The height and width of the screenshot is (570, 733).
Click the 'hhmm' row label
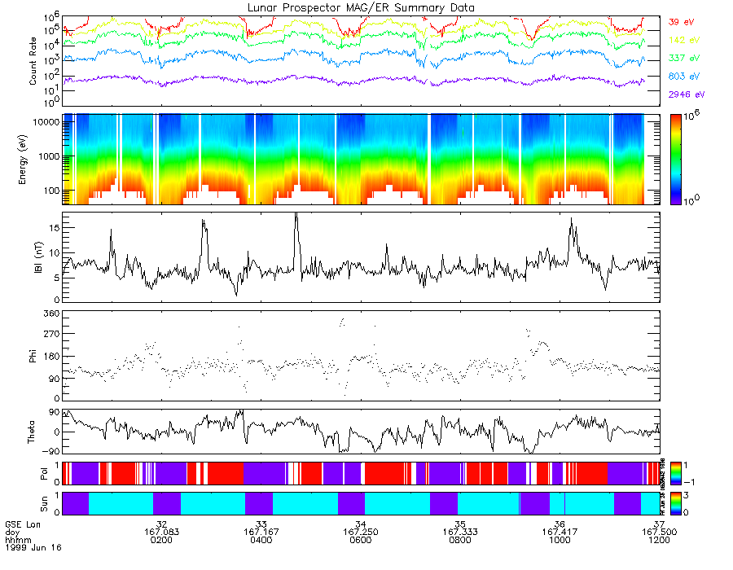[18, 540]
